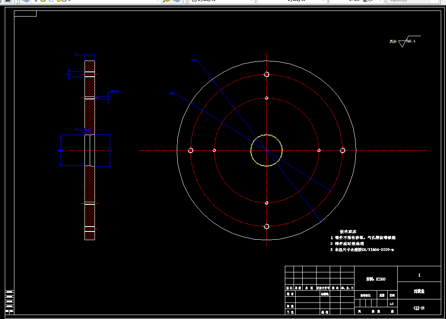Click the 材料: HT200 title block cell
Screen dimensions: 446x319
tap(376, 279)
